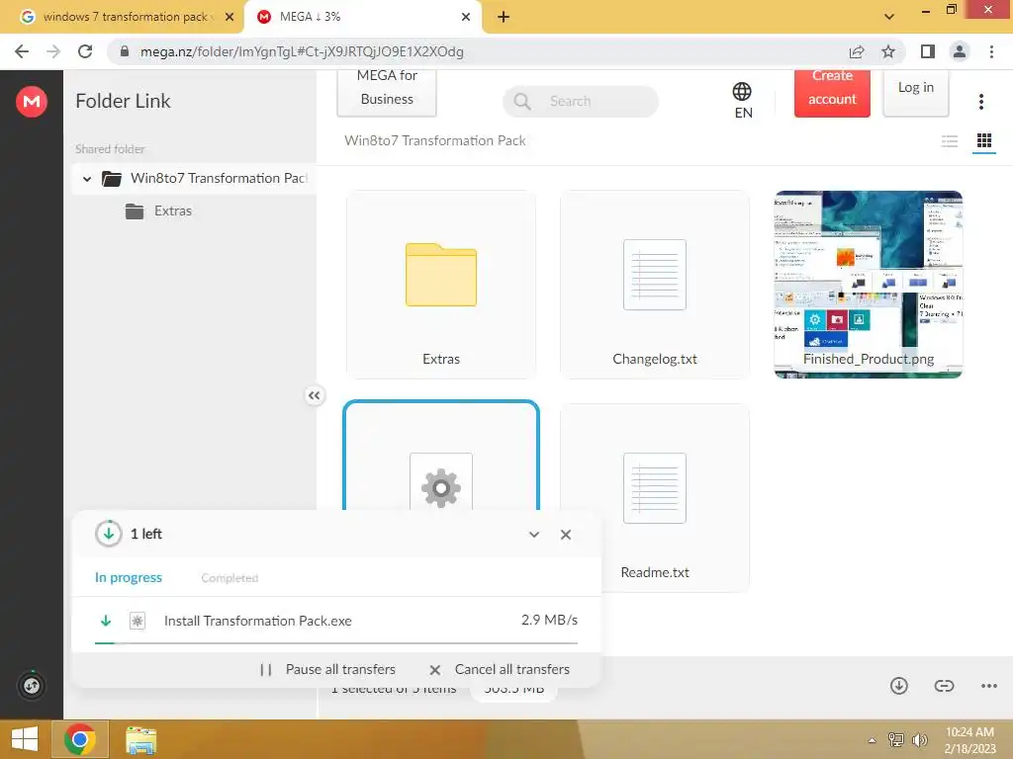The height and width of the screenshot is (759, 1013).
Task: Show hidden tray icons arrow
Action: pos(873,740)
